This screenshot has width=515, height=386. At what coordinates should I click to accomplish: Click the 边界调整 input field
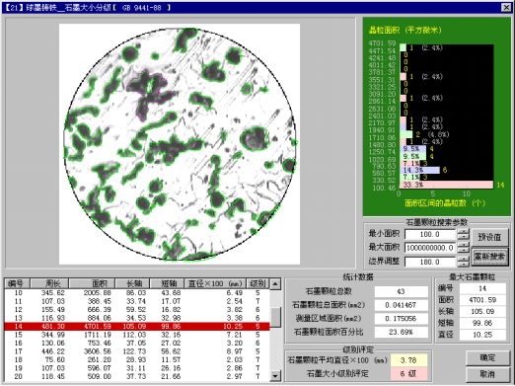429,262
